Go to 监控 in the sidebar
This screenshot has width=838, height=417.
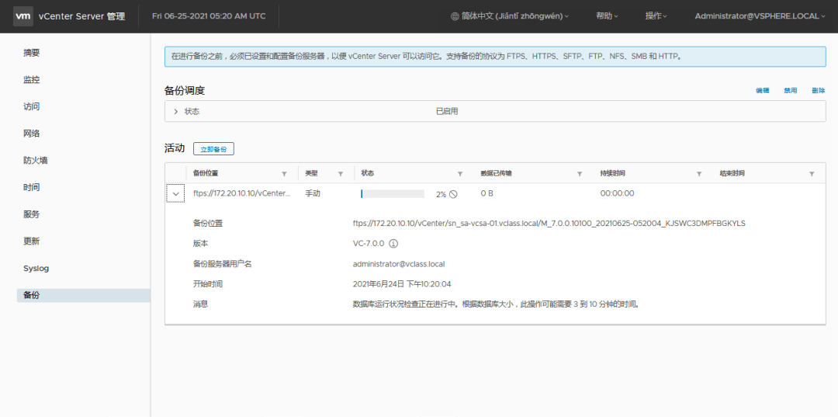coord(32,80)
